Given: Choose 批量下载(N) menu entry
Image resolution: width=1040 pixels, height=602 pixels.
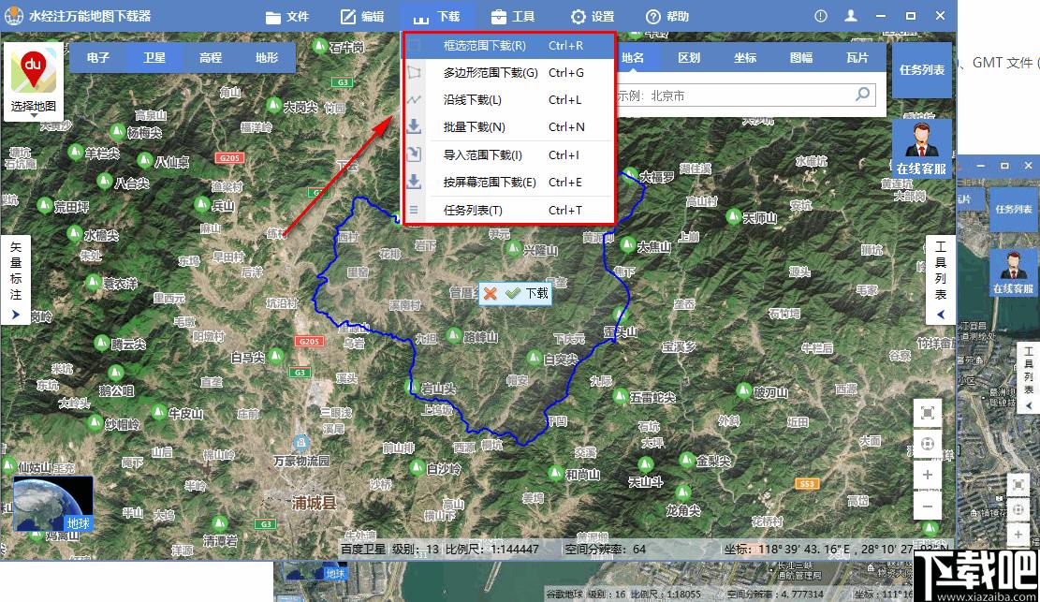Looking at the screenshot, I should tap(508, 126).
